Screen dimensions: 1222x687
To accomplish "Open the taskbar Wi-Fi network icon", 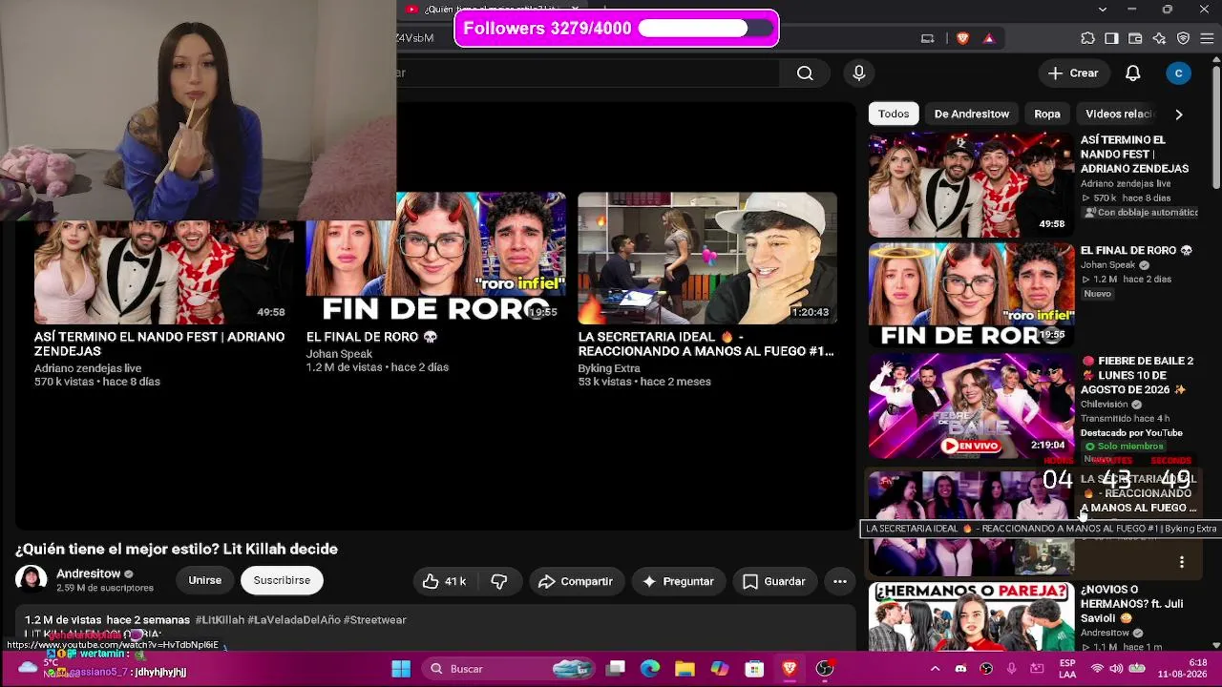I will click(1097, 669).
